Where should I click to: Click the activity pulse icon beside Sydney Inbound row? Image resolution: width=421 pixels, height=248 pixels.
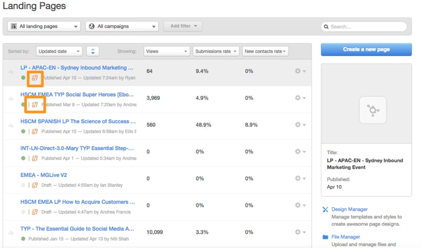[x=11, y=72]
